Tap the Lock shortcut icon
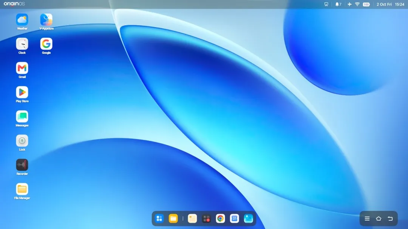Image resolution: width=408 pixels, height=229 pixels. pos(22,141)
